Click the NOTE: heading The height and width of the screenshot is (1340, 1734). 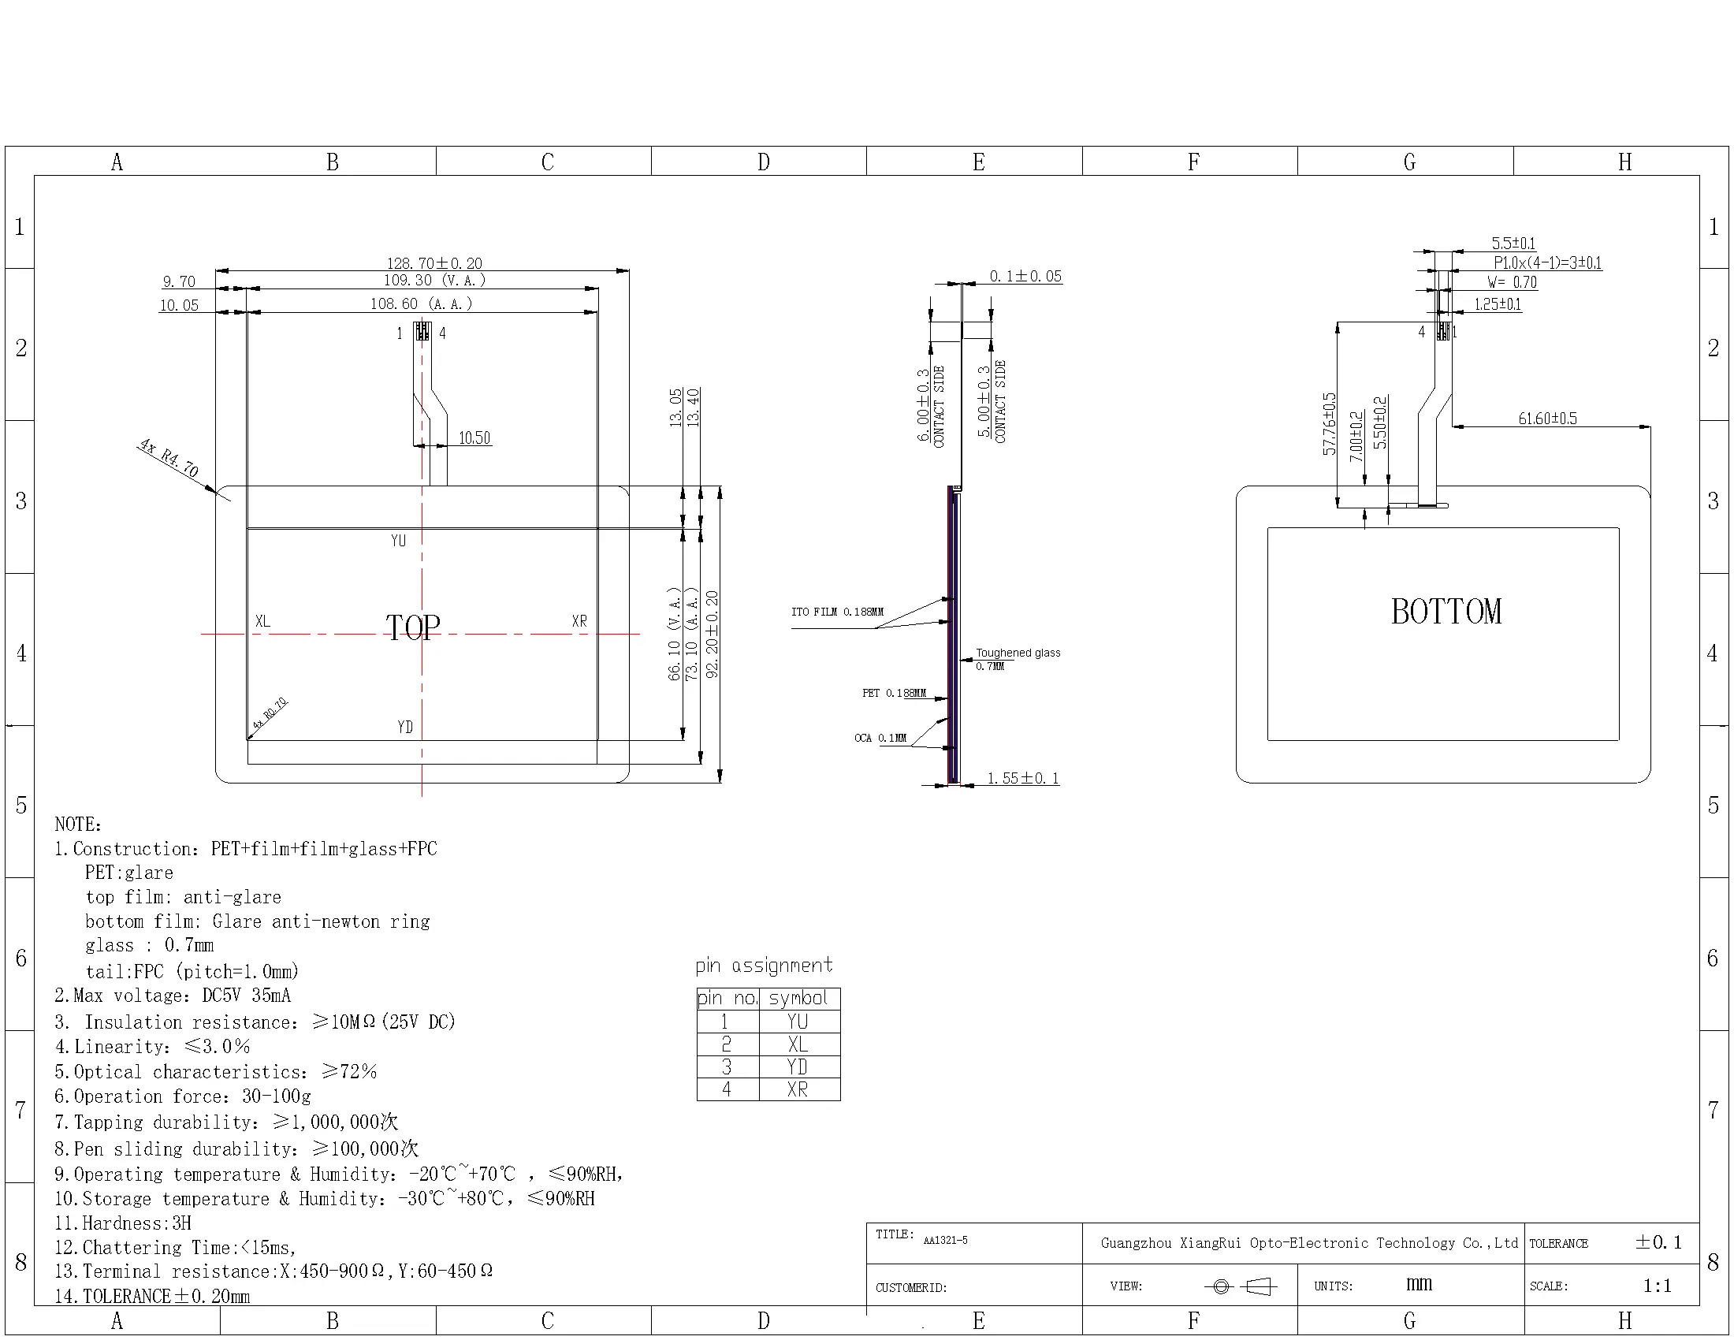click(x=78, y=824)
